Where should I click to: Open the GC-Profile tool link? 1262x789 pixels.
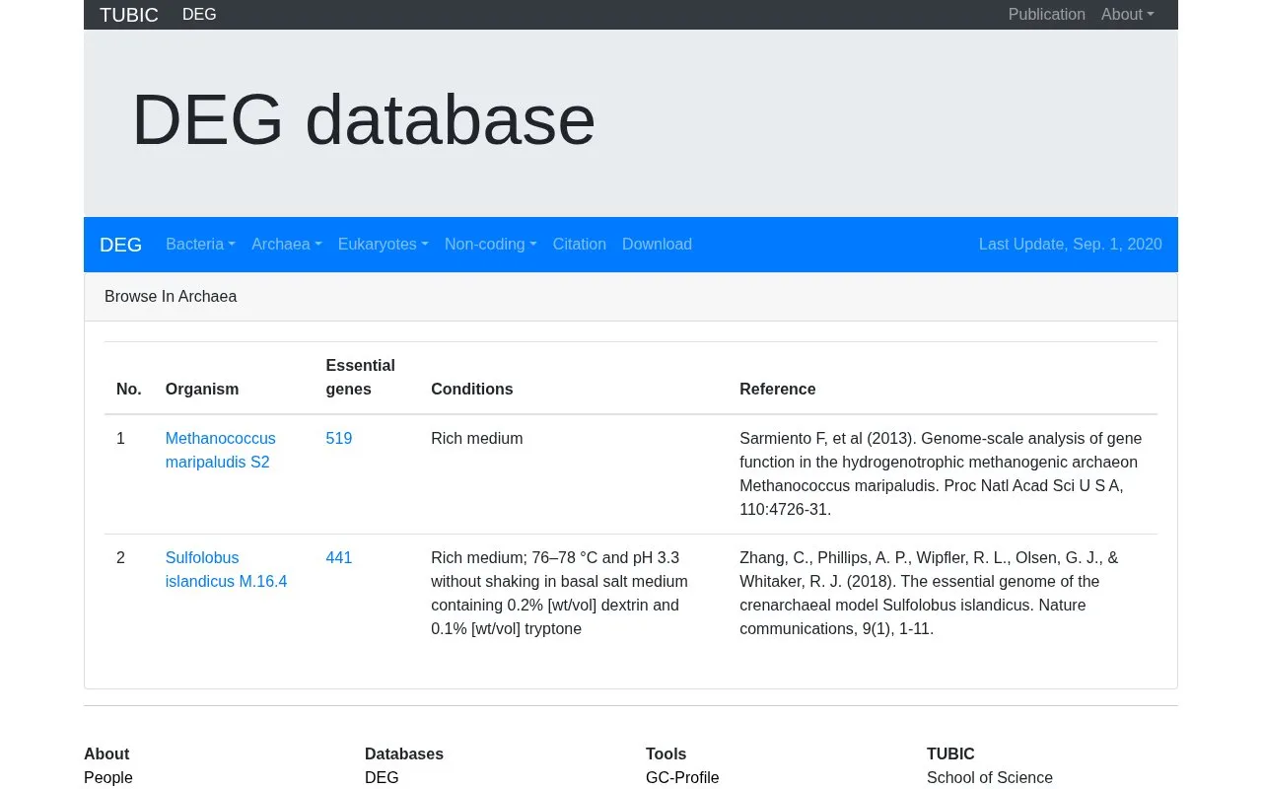click(682, 777)
